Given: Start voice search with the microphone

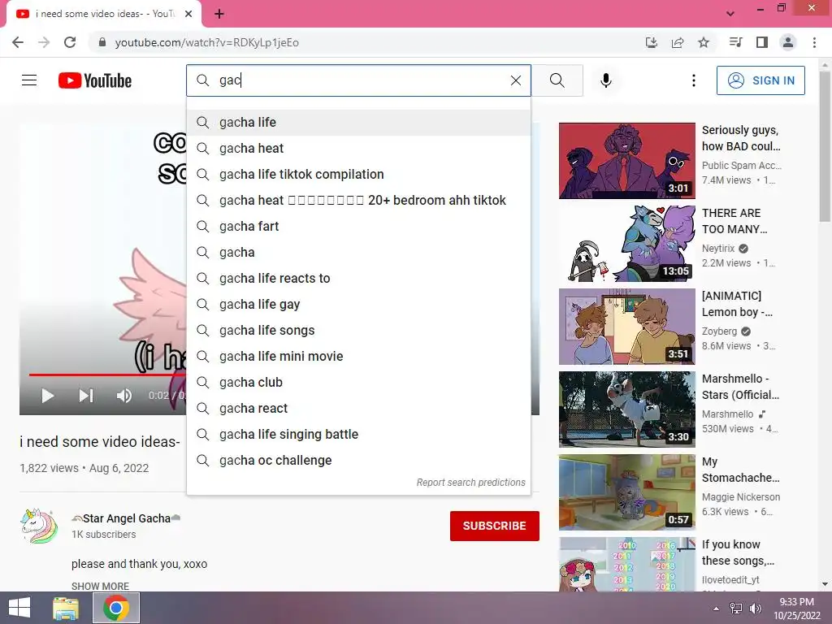Looking at the screenshot, I should tap(606, 80).
